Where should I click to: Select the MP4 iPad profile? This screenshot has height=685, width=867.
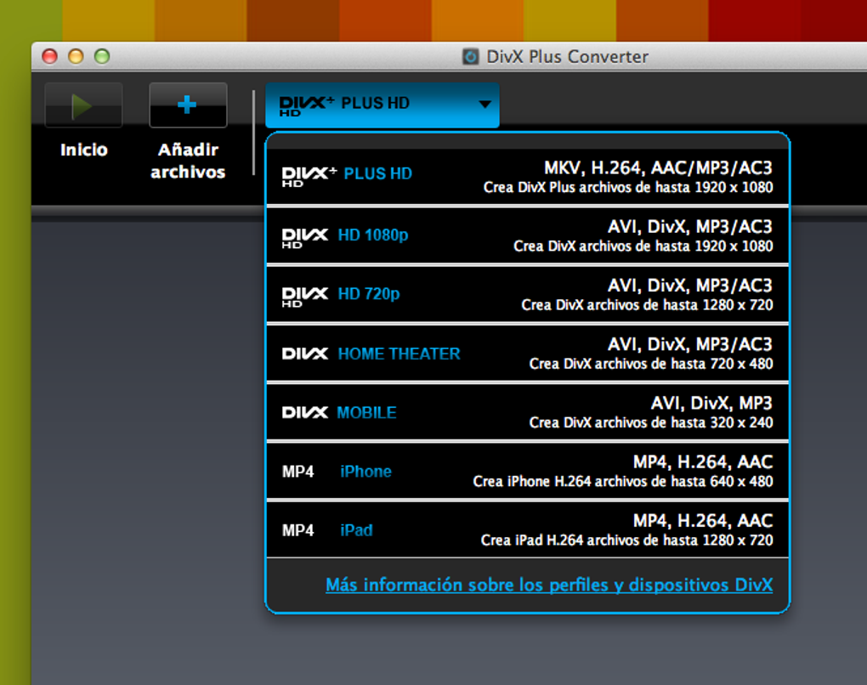click(x=528, y=530)
